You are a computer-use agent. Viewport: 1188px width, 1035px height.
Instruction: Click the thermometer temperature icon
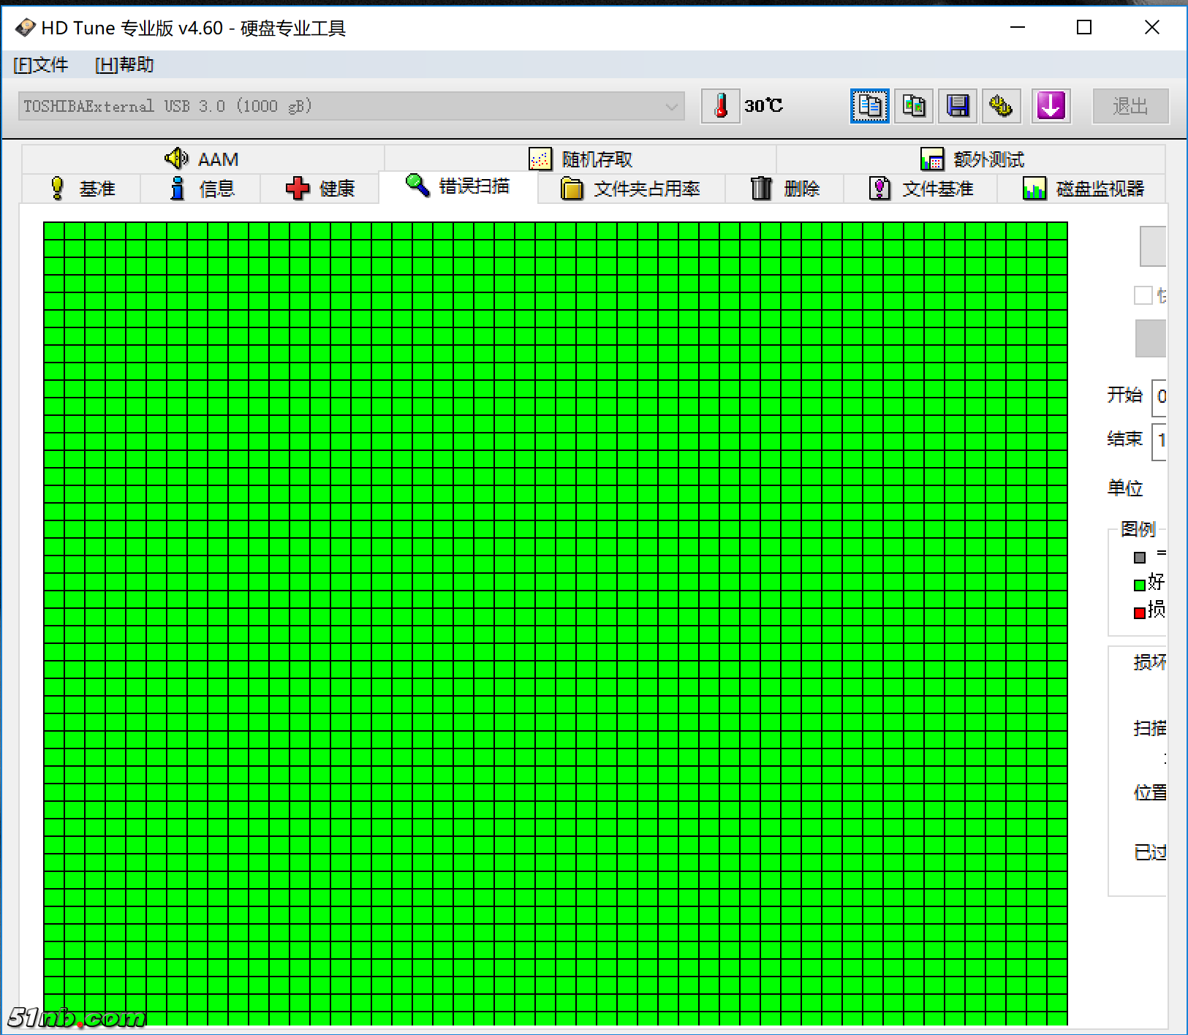click(x=721, y=106)
